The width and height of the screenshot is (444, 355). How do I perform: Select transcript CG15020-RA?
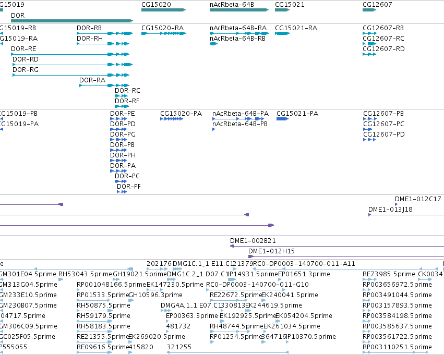(163, 33)
